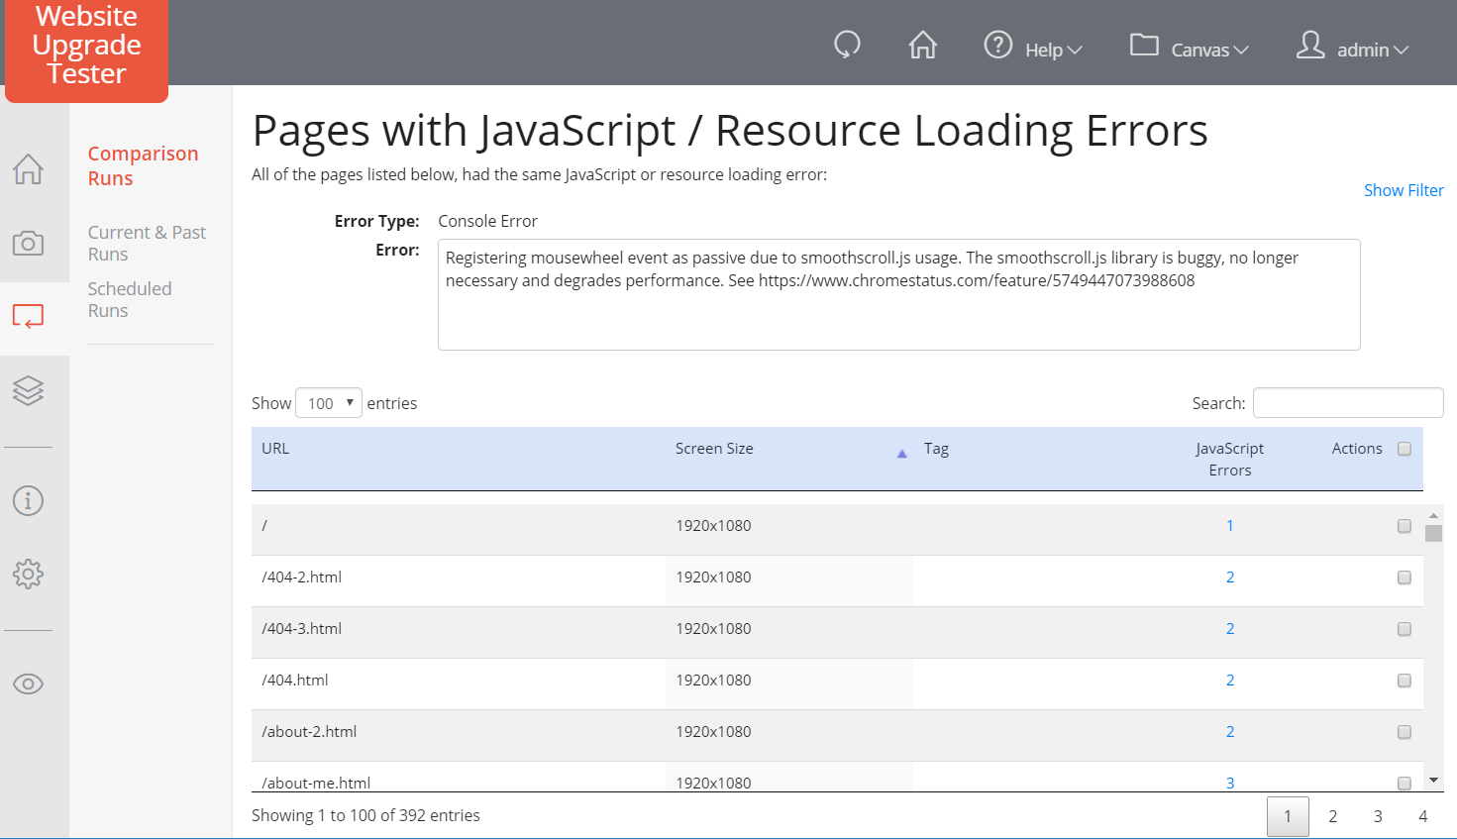1457x839 pixels.
Task: Toggle the select-all Actions checkbox
Action: point(1404,449)
